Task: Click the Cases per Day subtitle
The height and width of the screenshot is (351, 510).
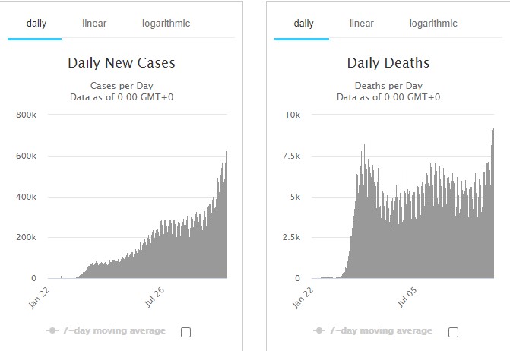Action: tap(122, 85)
